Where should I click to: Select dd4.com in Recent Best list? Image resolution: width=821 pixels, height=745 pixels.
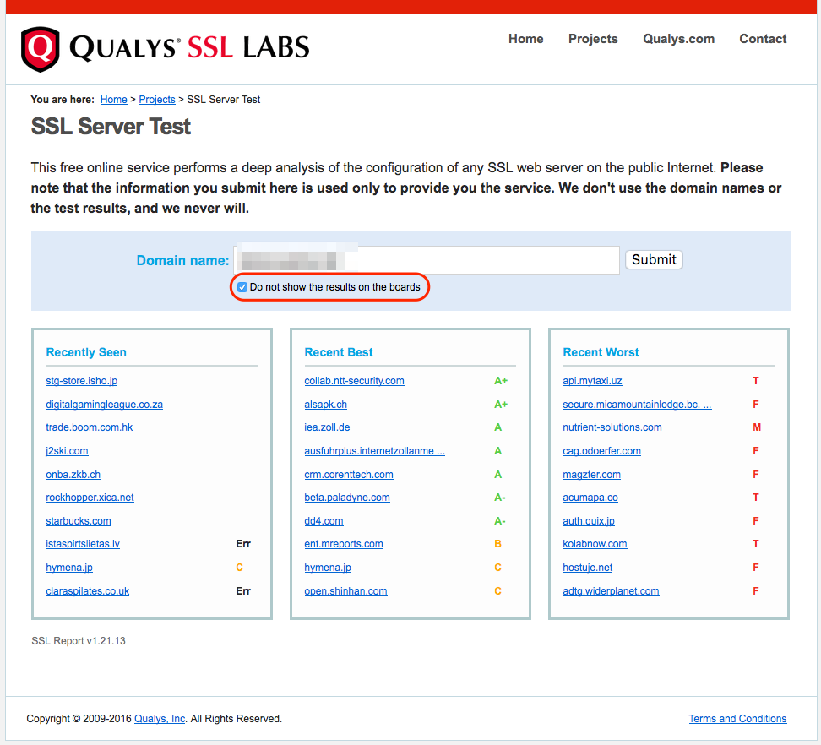(324, 521)
